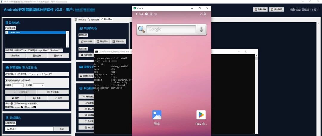The width and height of the screenshot is (322, 136).
Task: Click the 11:24 clock on the phone
Action: coord(139,14)
